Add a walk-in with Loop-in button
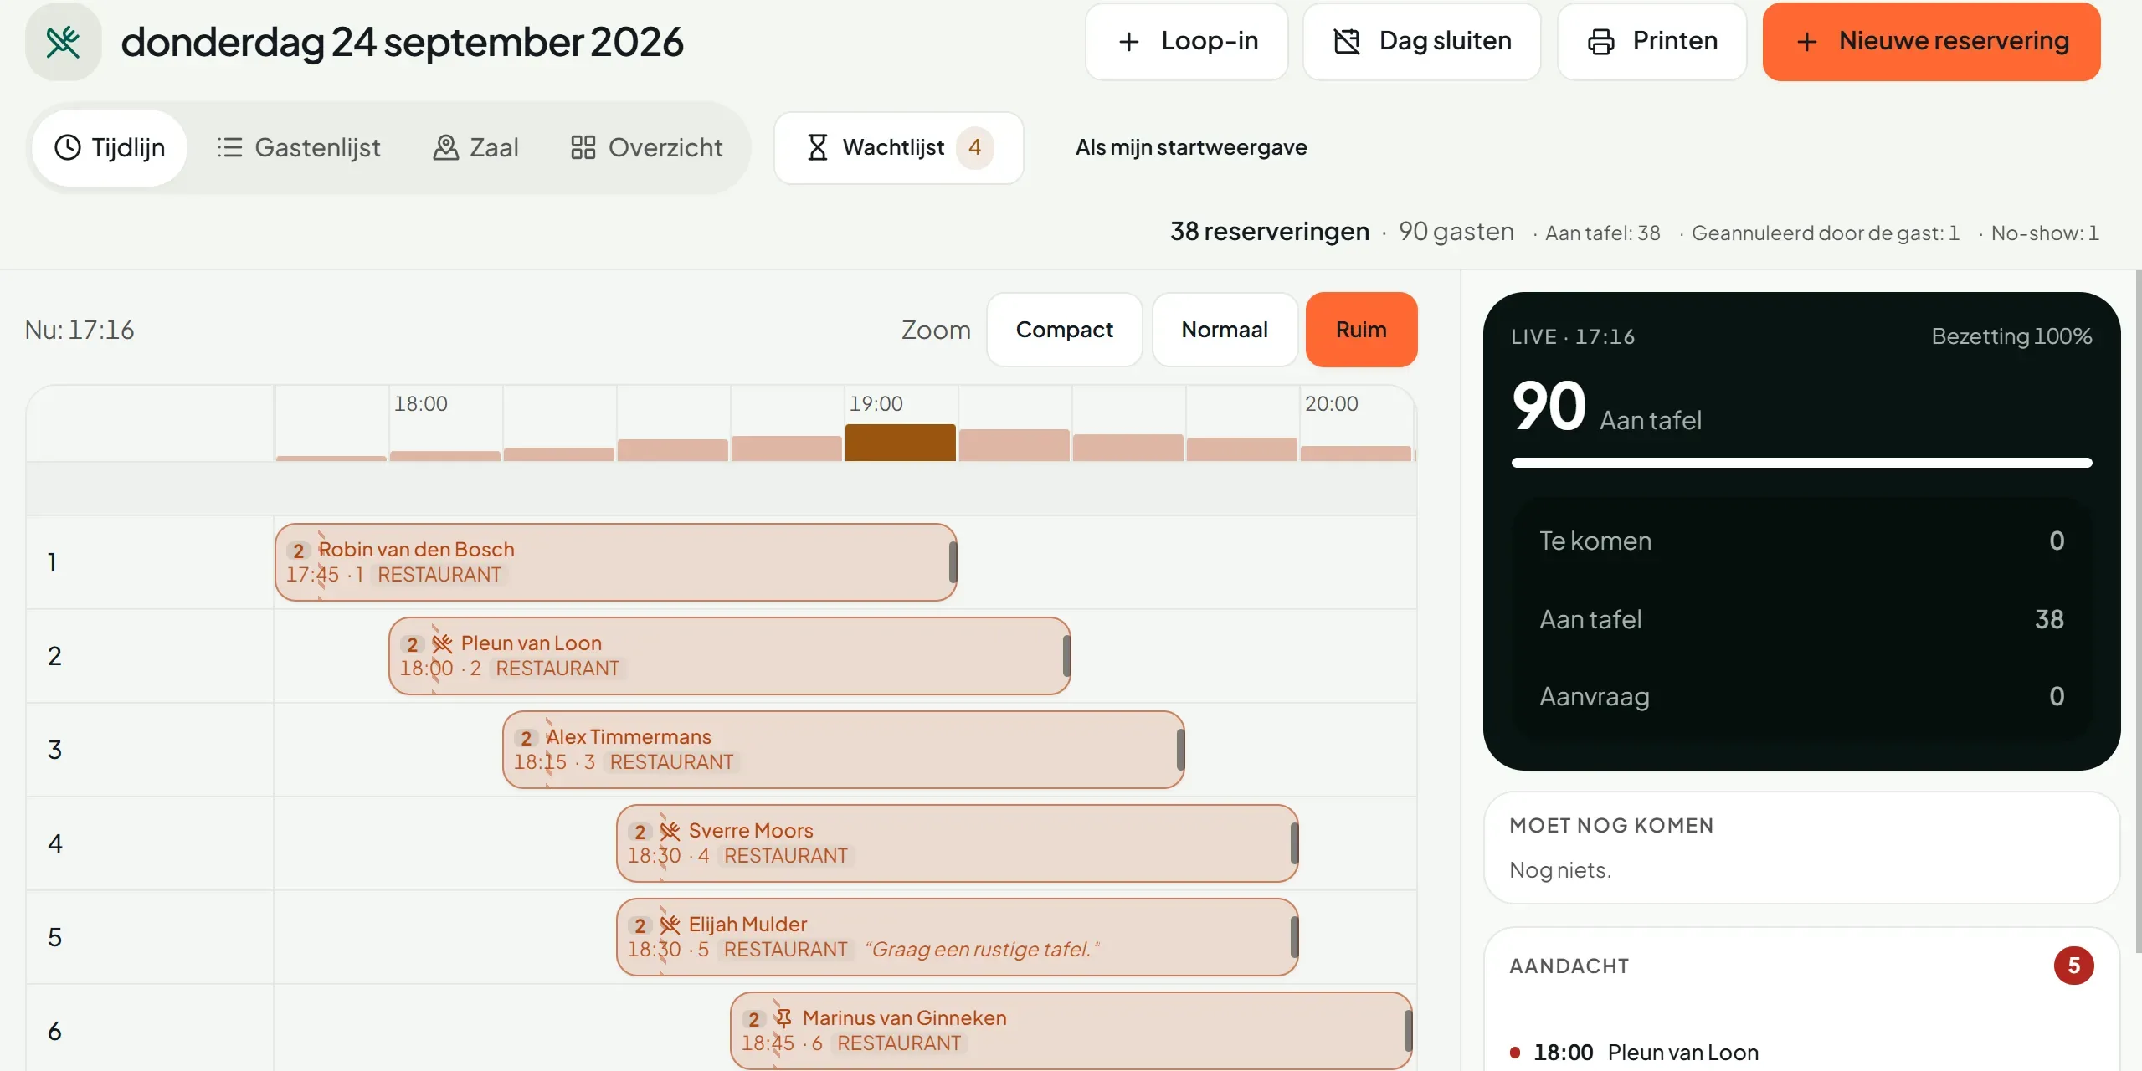 (x=1186, y=42)
